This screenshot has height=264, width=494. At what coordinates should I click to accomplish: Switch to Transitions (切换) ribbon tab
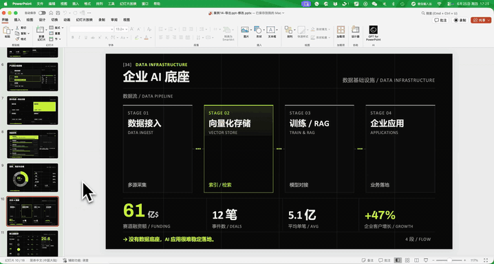coord(54,19)
